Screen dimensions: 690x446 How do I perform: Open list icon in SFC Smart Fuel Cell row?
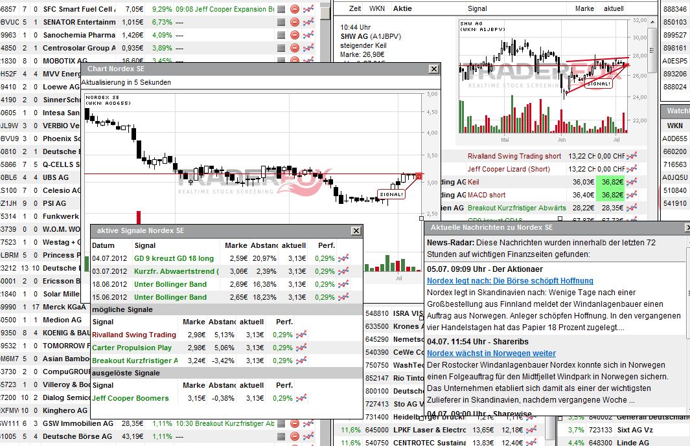click(281, 9)
